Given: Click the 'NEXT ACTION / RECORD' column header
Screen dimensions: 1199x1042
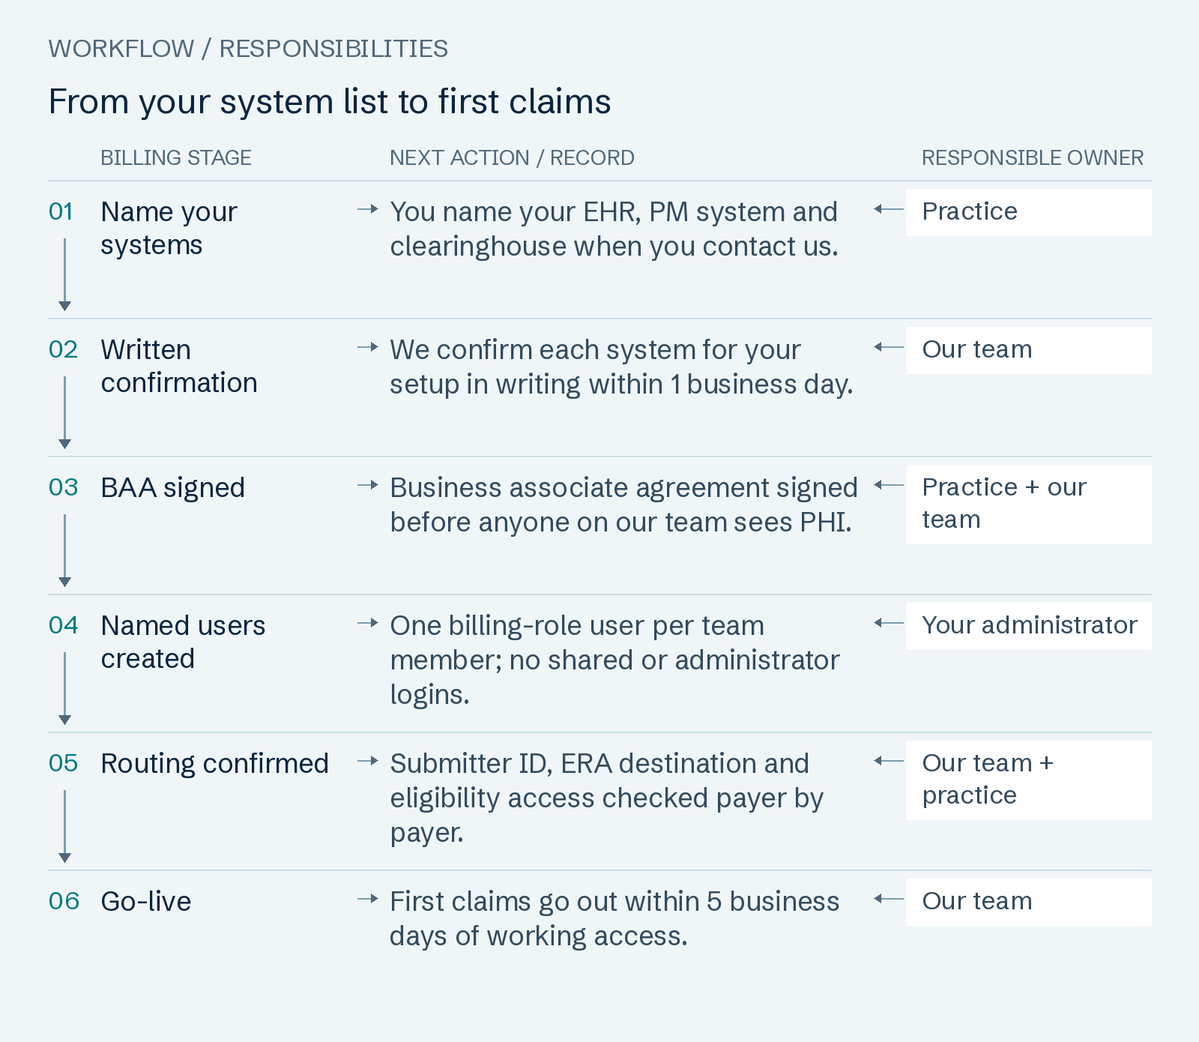Looking at the screenshot, I should pyautogui.click(x=512, y=158).
